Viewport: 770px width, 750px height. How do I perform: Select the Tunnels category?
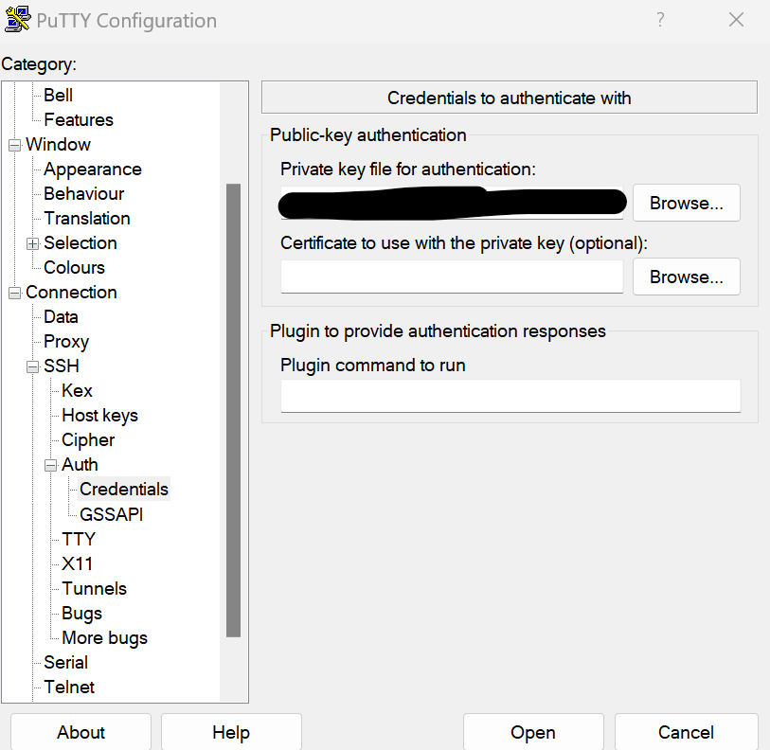[x=95, y=588]
